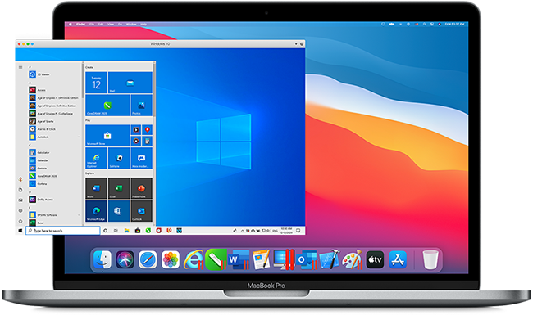
Task: Open the Apple TV app in the Dock
Action: pos(375,259)
